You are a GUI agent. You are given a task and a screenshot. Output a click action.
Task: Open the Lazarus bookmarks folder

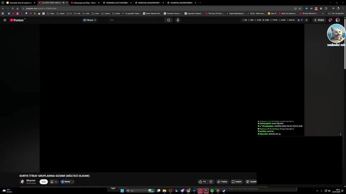pyautogui.click(x=106, y=13)
